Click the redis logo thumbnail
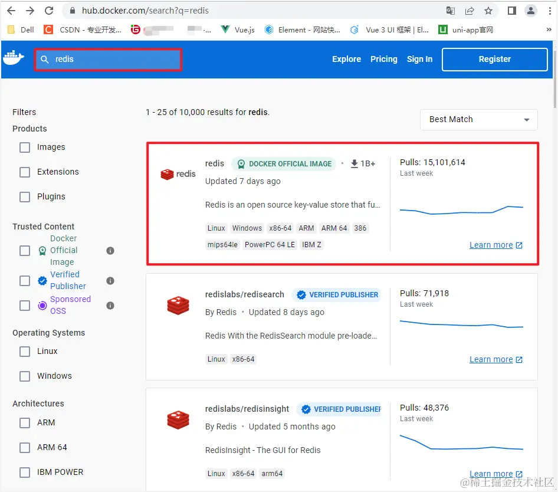The image size is (558, 492). 178,174
